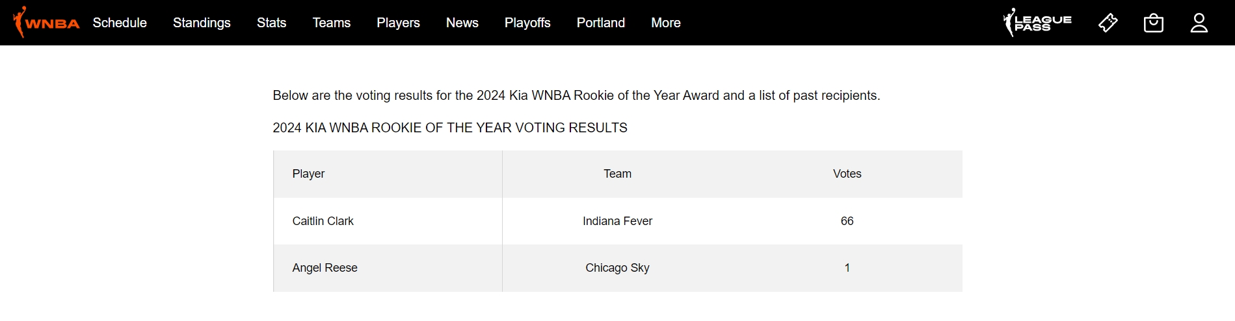Screen dimensions: 1235x321
Task: Click the Team column header
Action: pyautogui.click(x=617, y=174)
